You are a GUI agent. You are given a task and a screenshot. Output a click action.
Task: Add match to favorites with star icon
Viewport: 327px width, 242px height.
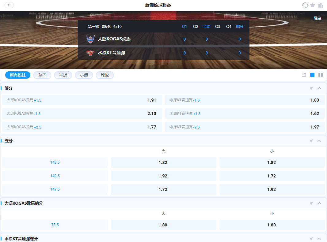312,5
